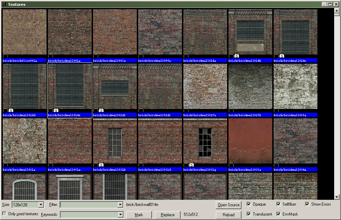The width and height of the screenshot is (341, 220).
Task: Click the S badge under brickwall014c
Action: click(282, 56)
